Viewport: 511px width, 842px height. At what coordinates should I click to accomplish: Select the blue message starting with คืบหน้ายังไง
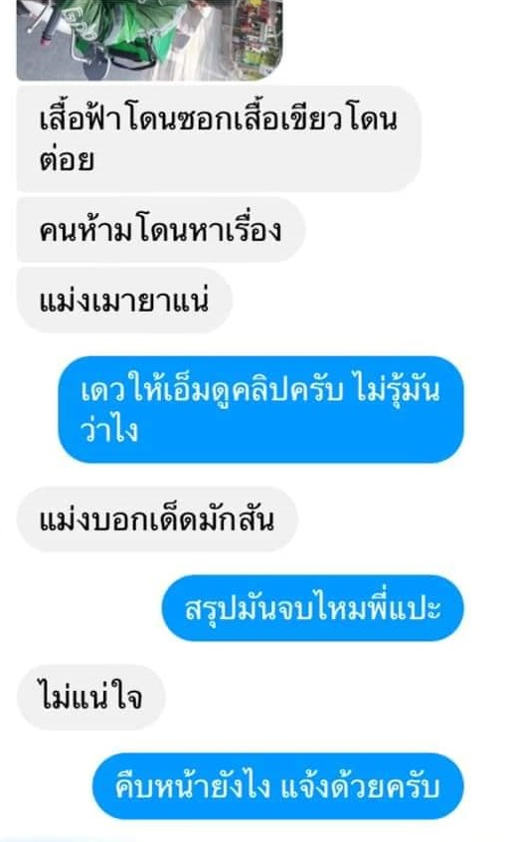(277, 786)
